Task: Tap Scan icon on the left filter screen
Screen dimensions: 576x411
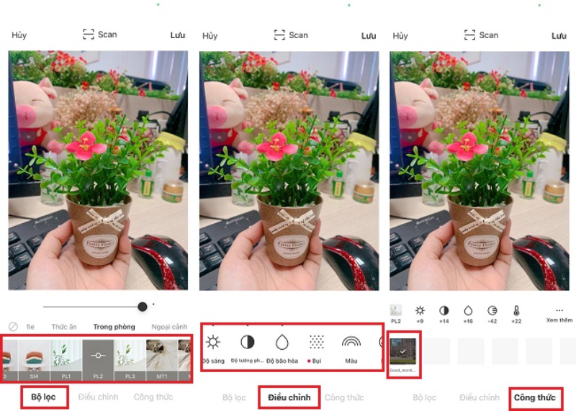Action: click(x=88, y=35)
